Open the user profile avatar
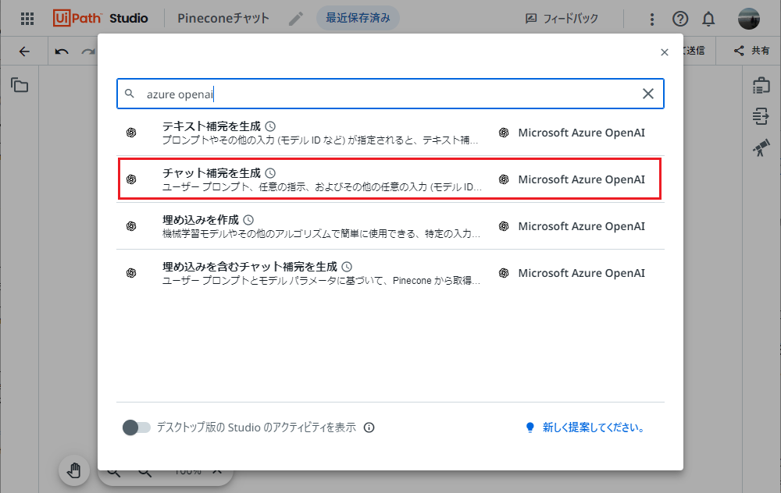Image resolution: width=781 pixels, height=493 pixels. coord(748,19)
